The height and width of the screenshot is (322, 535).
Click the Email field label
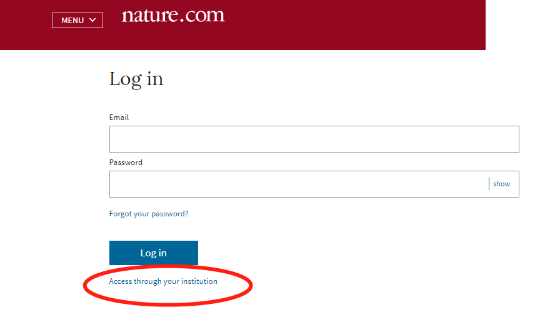coord(119,118)
